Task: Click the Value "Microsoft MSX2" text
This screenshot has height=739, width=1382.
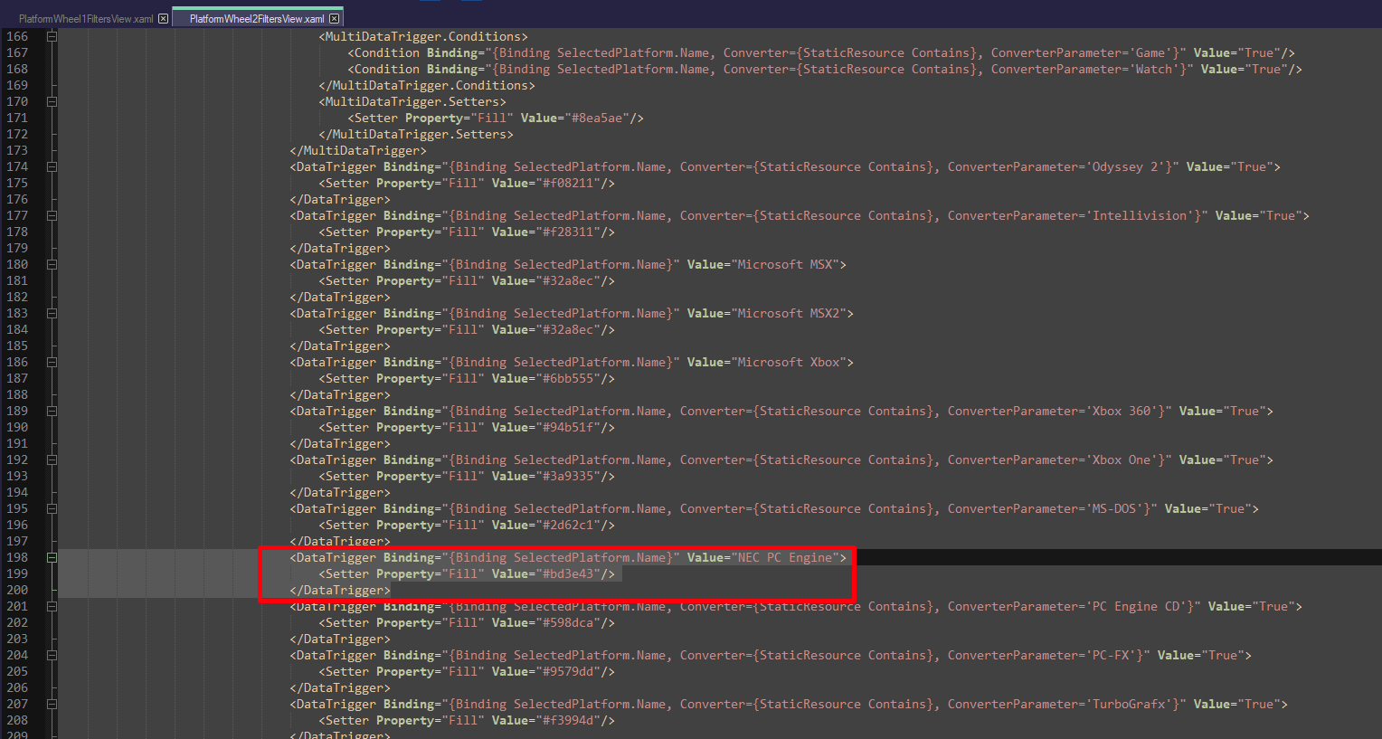Action: click(789, 314)
